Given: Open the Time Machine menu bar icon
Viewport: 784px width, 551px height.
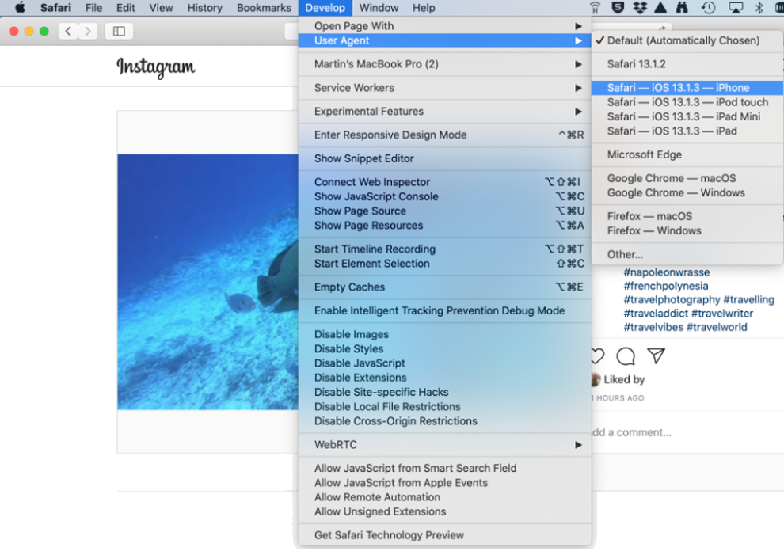Looking at the screenshot, I should (x=708, y=7).
